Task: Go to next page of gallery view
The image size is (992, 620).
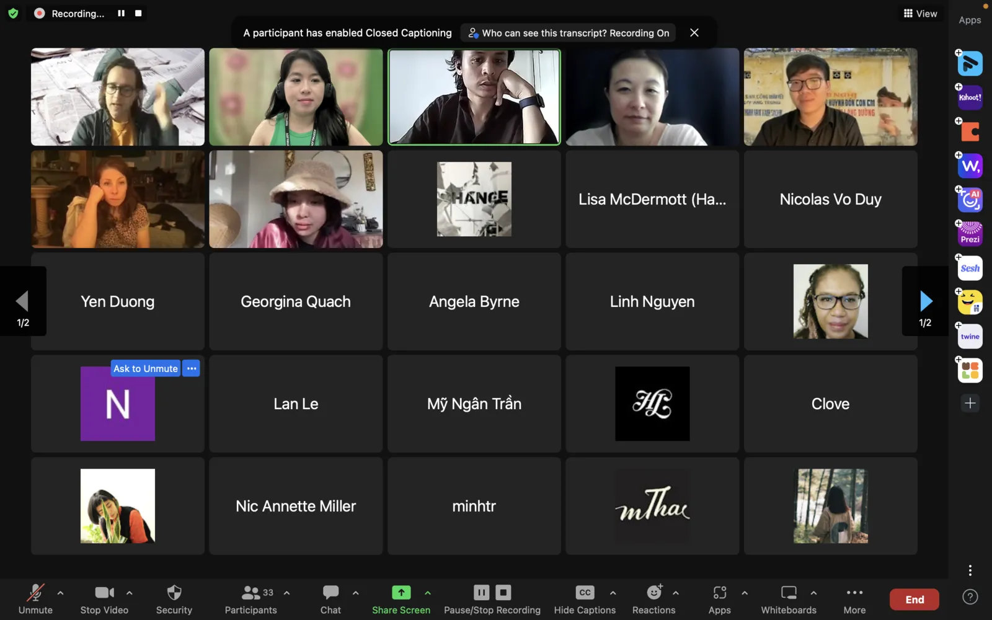Action: [926, 301]
